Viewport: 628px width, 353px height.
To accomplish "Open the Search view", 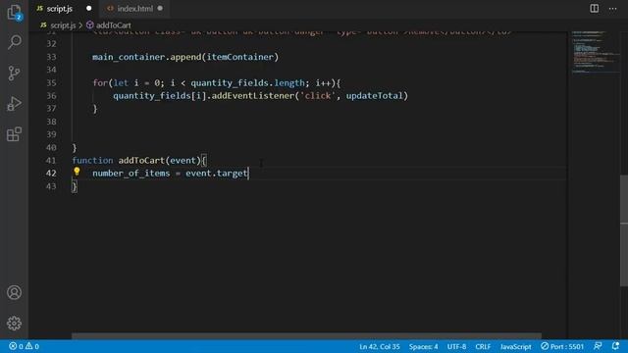I will point(14,42).
